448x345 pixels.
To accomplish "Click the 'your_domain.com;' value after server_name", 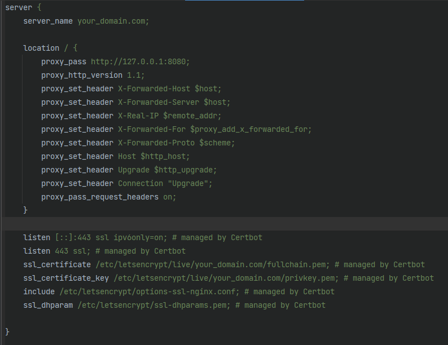I will pyautogui.click(x=113, y=21).
